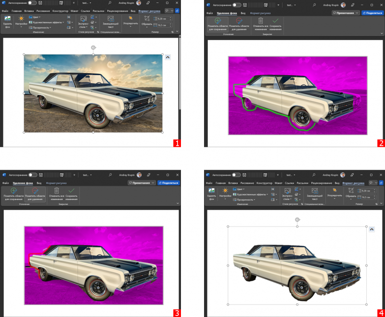Switch to 'Формат рисунка' tab in panel 3

point(56,183)
